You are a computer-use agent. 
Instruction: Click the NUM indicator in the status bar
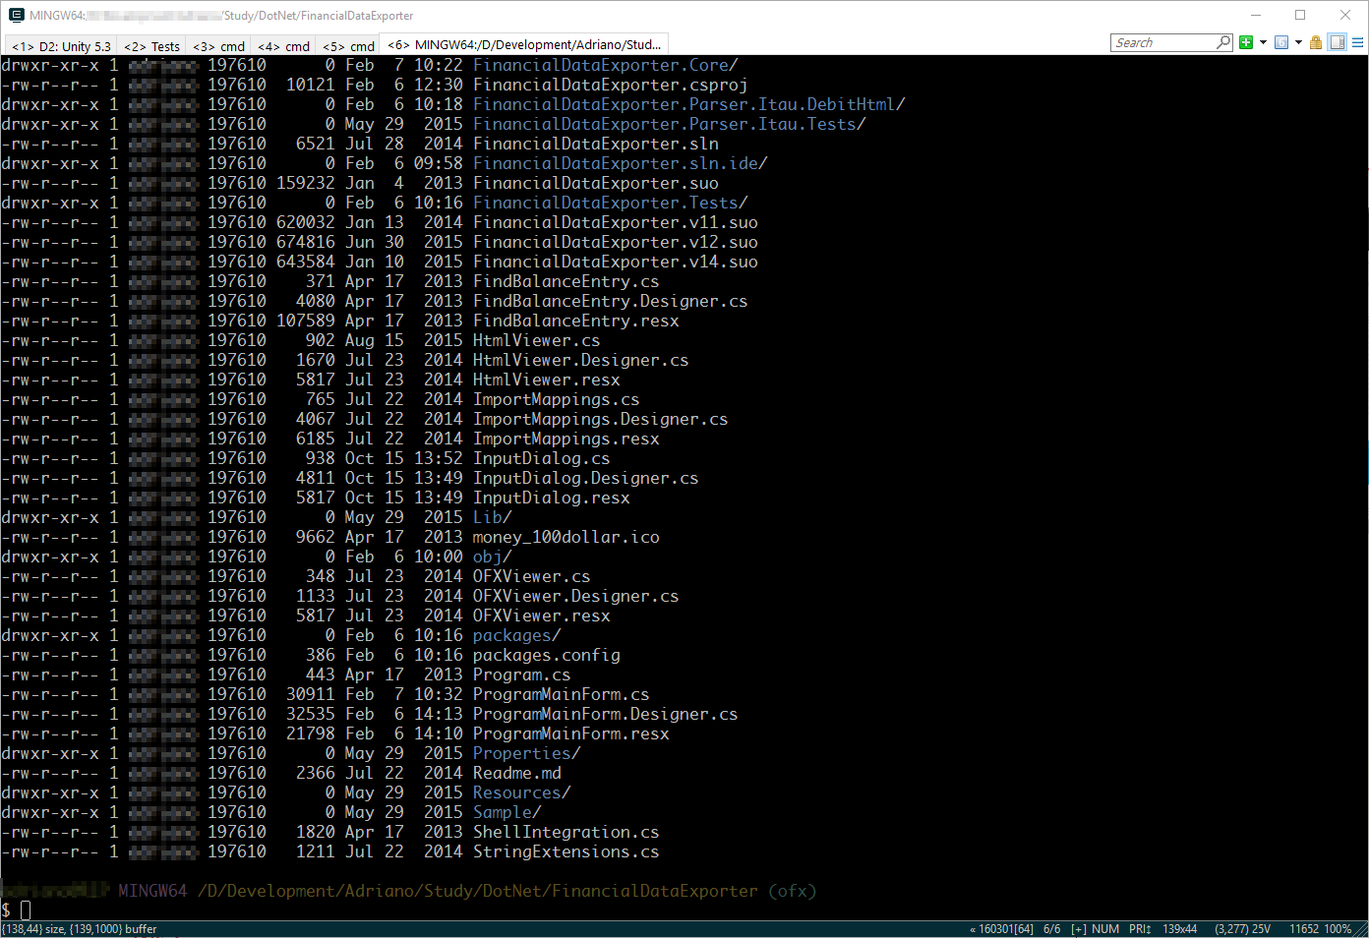coord(1105,928)
